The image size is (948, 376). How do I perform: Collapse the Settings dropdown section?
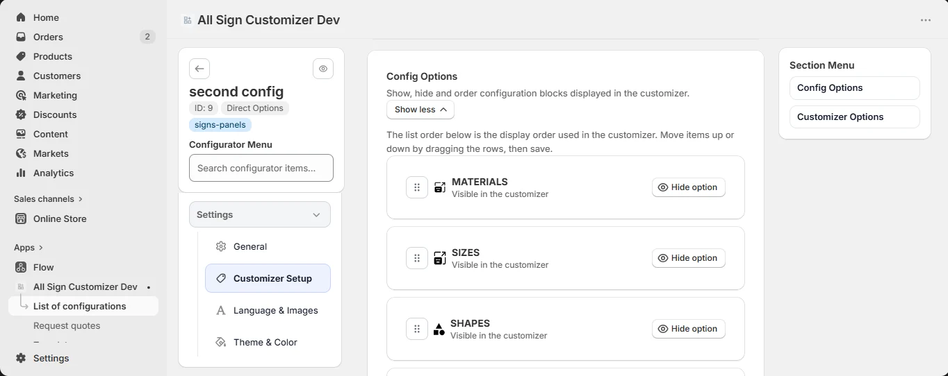pyautogui.click(x=260, y=214)
